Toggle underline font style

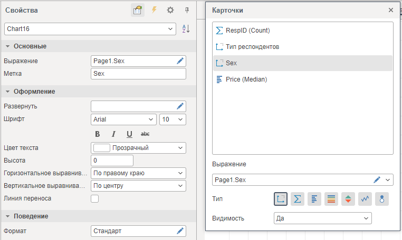coord(129,134)
